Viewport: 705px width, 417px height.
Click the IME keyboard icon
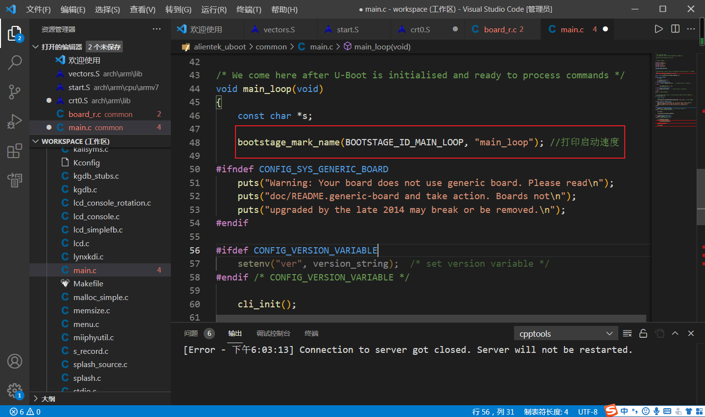667,412
